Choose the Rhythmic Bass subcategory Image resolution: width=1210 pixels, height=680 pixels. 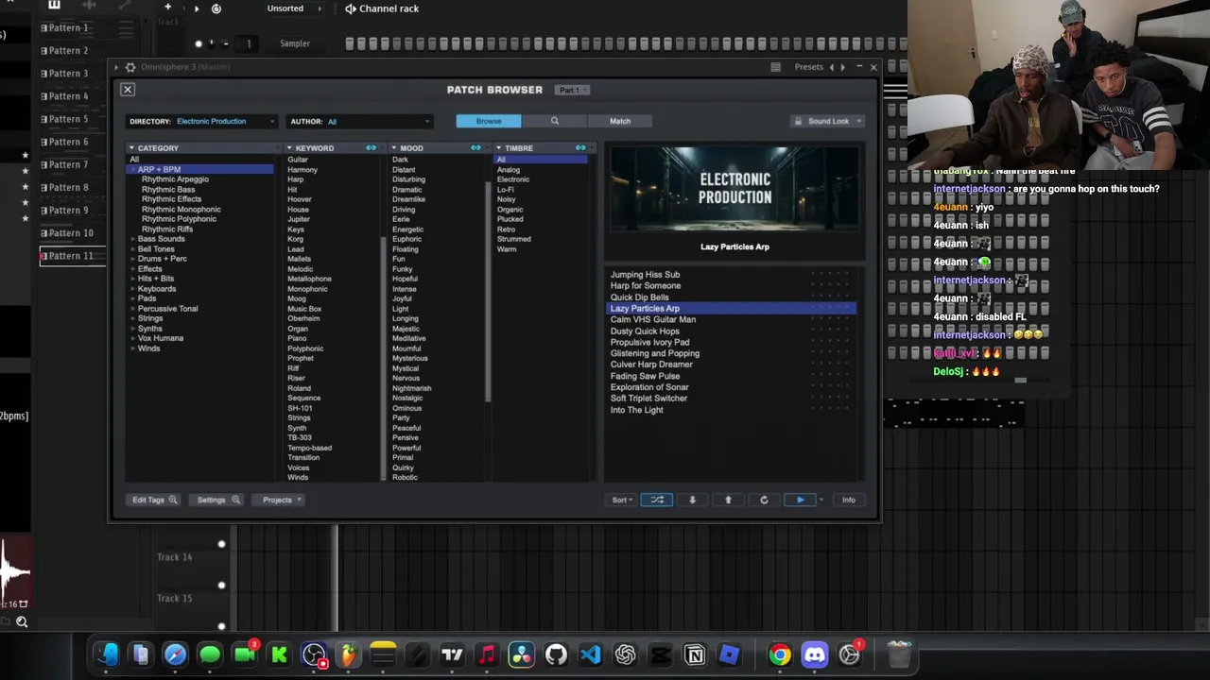pos(168,189)
